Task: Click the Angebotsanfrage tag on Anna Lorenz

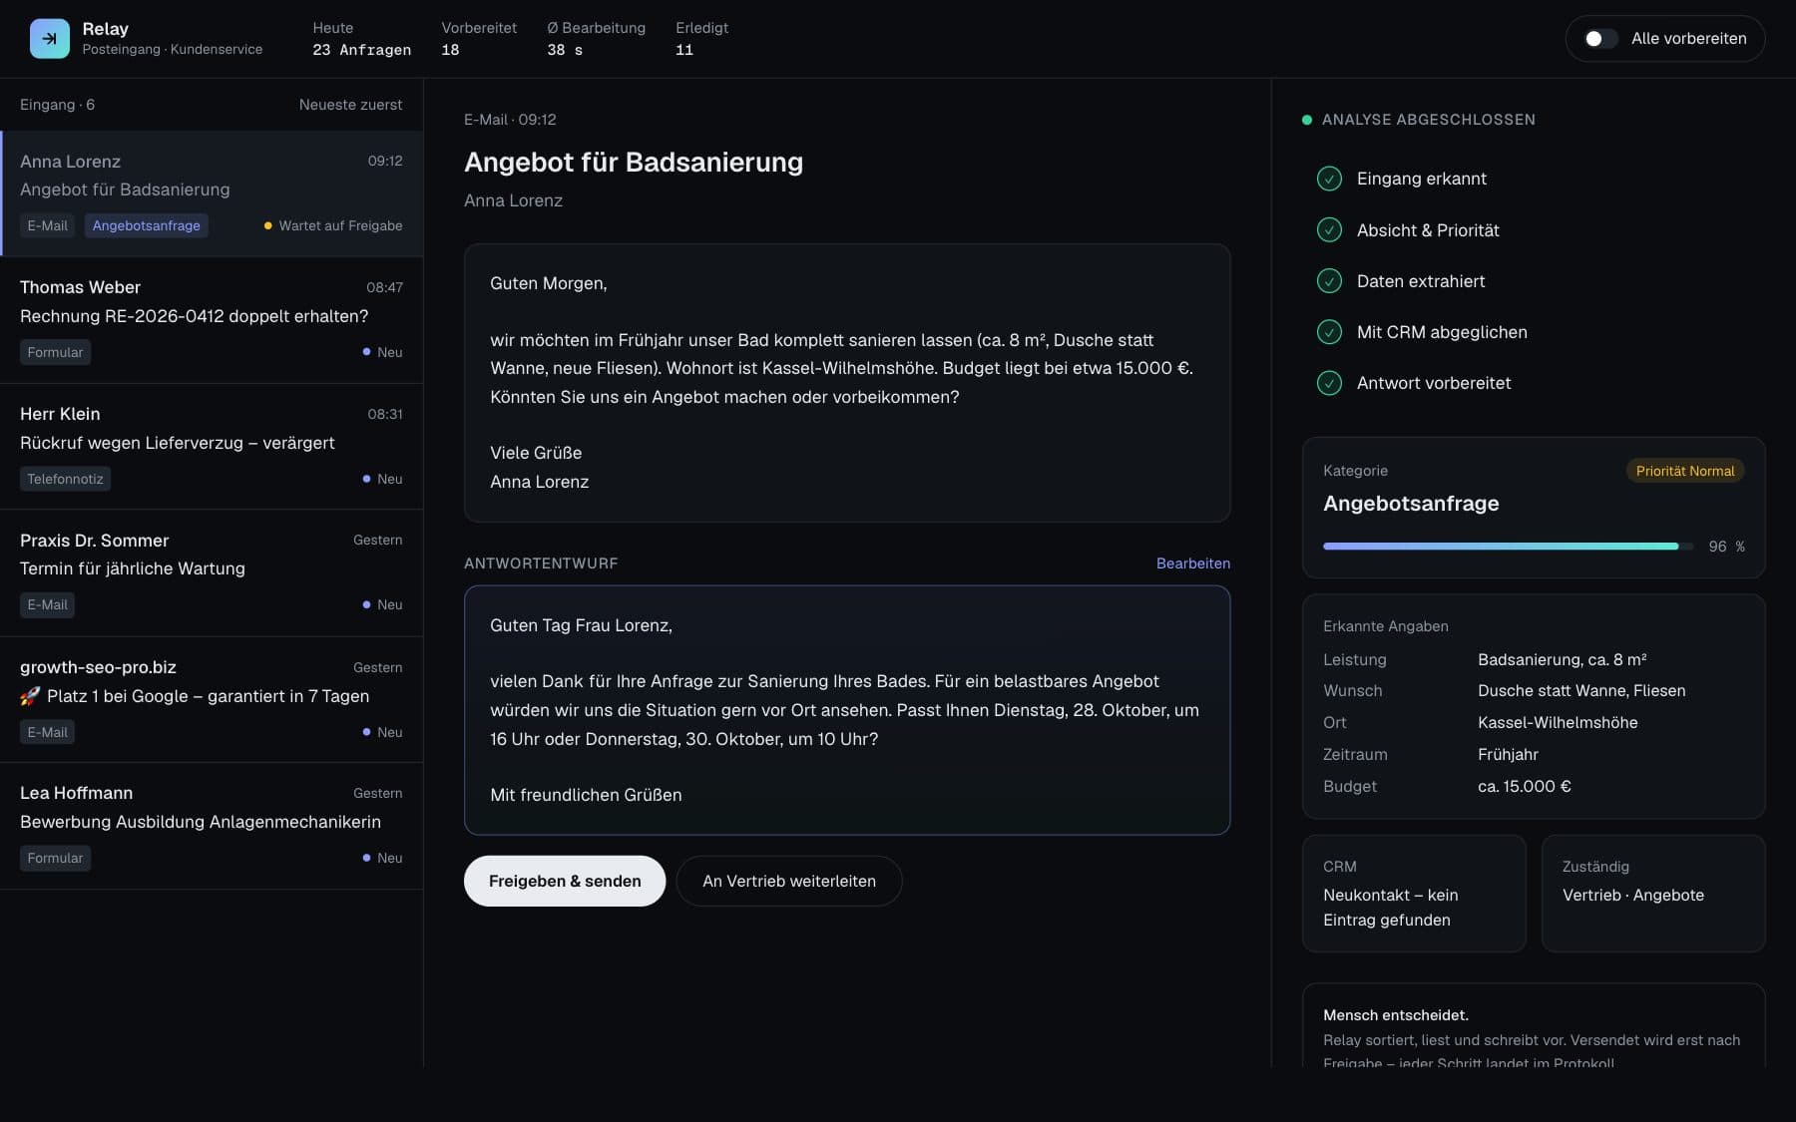Action: [x=147, y=225]
